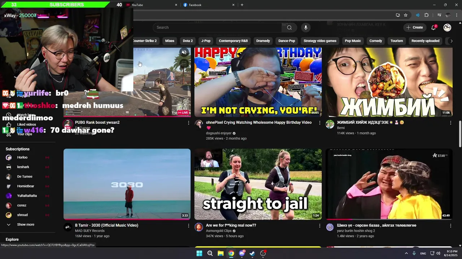The image size is (462, 259).
Task: Open YuRaRaRaRa subscription channel
Action: (27, 196)
